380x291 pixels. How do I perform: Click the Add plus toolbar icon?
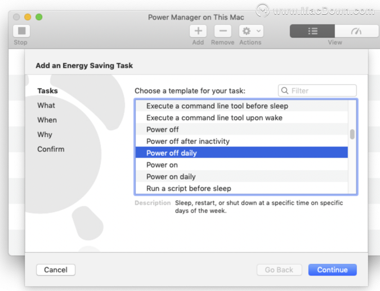[198, 31]
